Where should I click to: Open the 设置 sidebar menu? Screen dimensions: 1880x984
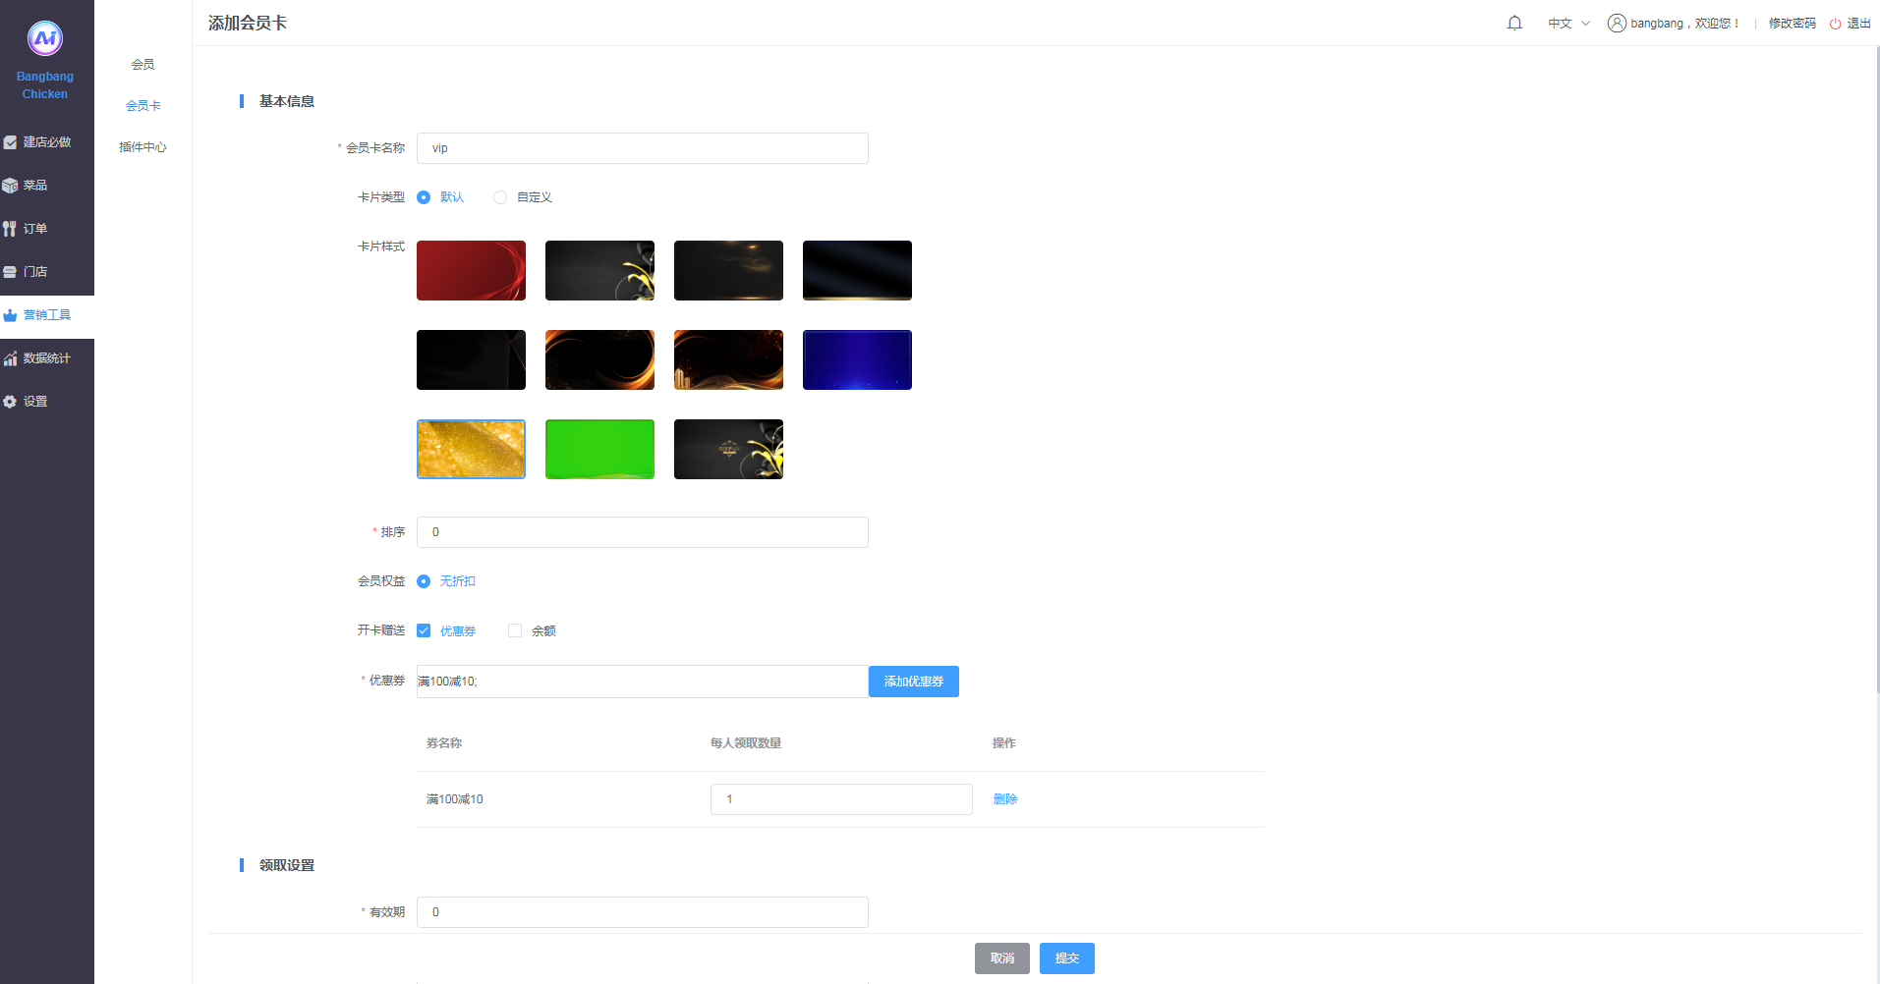tap(47, 402)
